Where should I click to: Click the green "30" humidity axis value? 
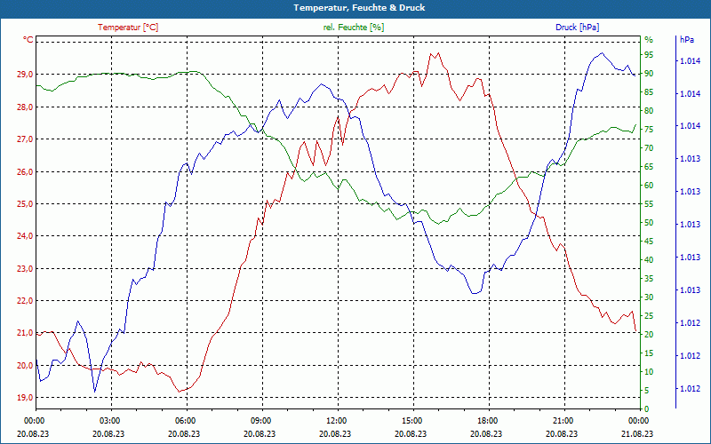click(x=649, y=297)
